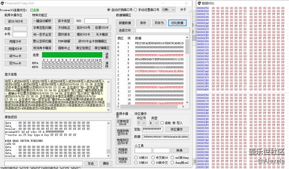Click 克隆ID卡 button
The height and width of the screenshot is (169, 289).
click(x=16, y=41)
